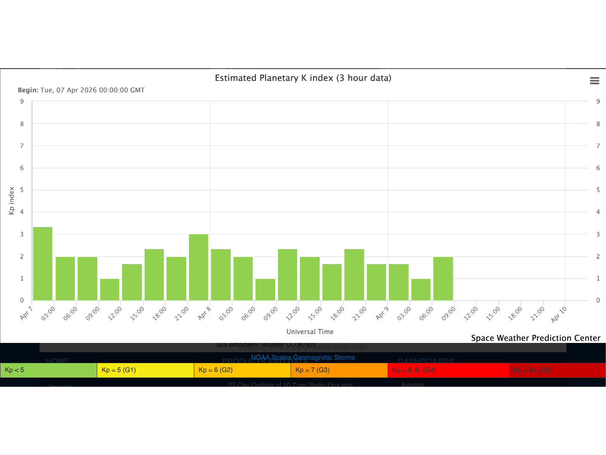606x455 pixels.
Task: Select the yellow Kp = 5 (G1) swatch
Action: point(145,370)
